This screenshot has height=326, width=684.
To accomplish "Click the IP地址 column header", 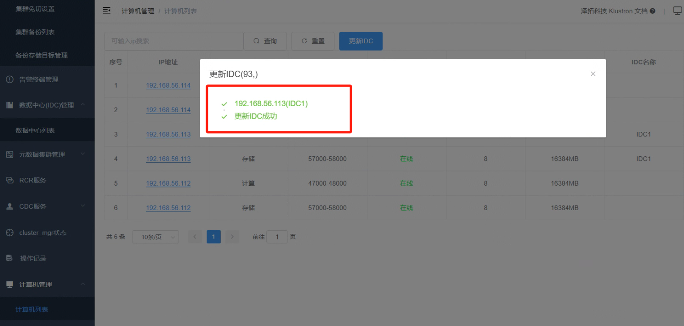I will click(168, 62).
